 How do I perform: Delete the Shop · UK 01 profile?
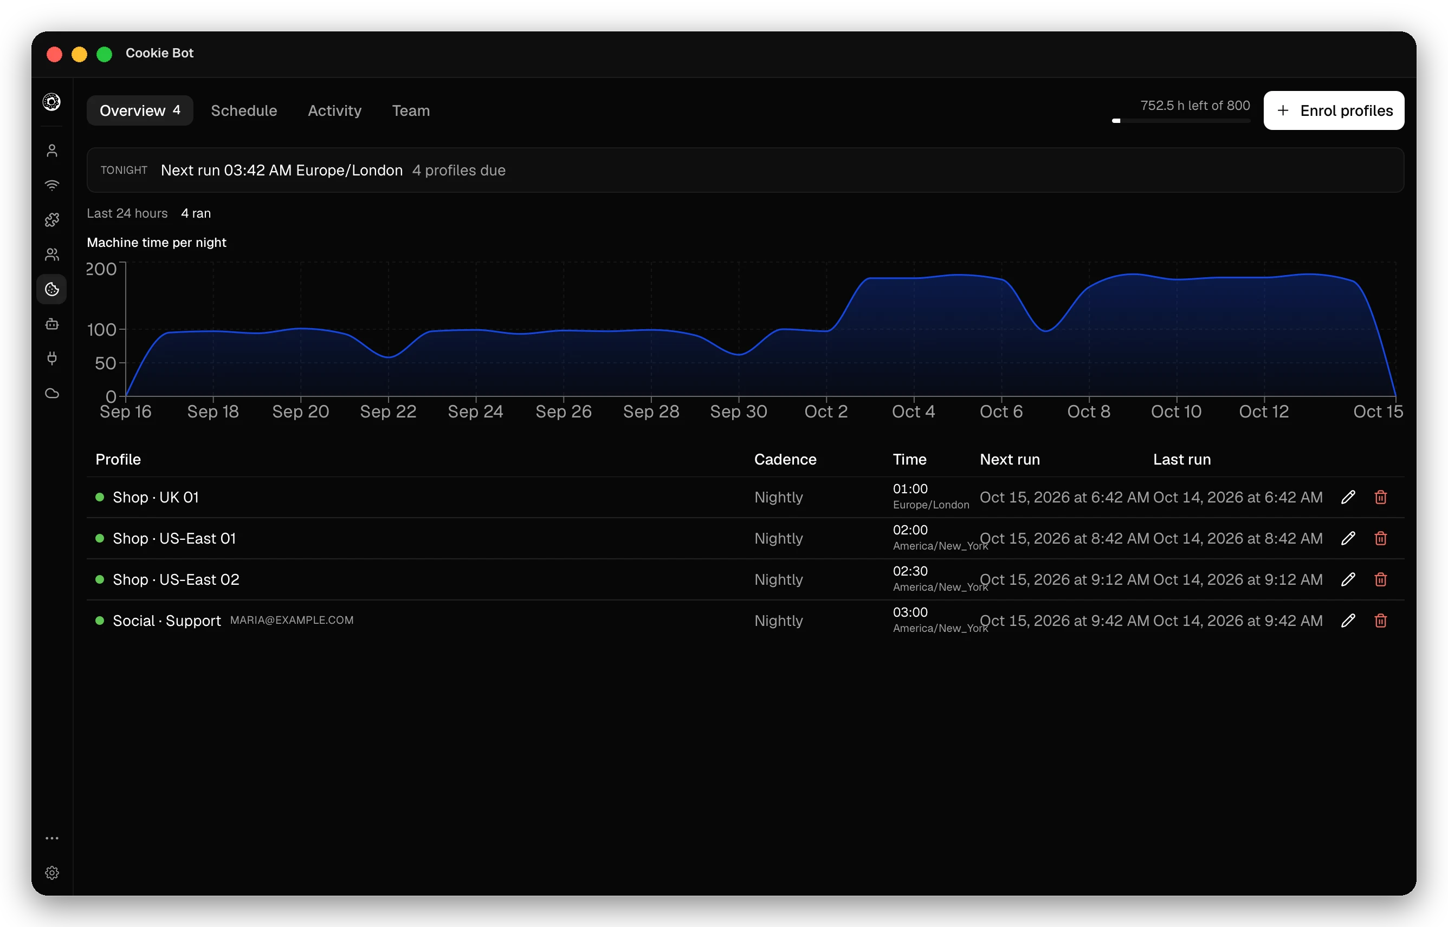[1381, 497]
